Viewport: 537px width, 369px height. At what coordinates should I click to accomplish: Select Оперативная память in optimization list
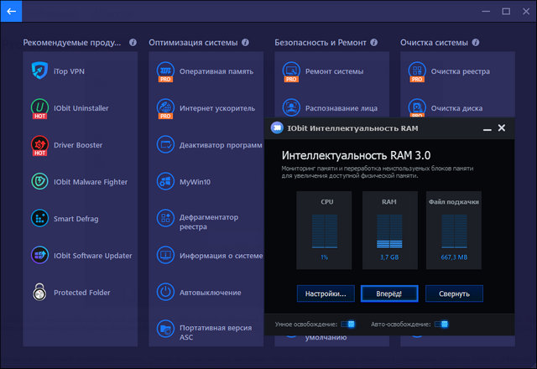pos(216,71)
